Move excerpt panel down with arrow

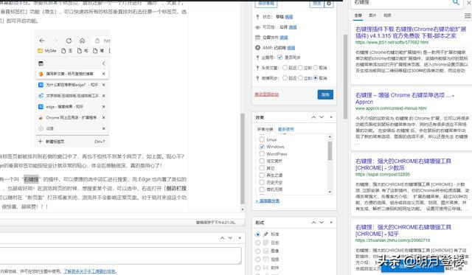point(230,238)
